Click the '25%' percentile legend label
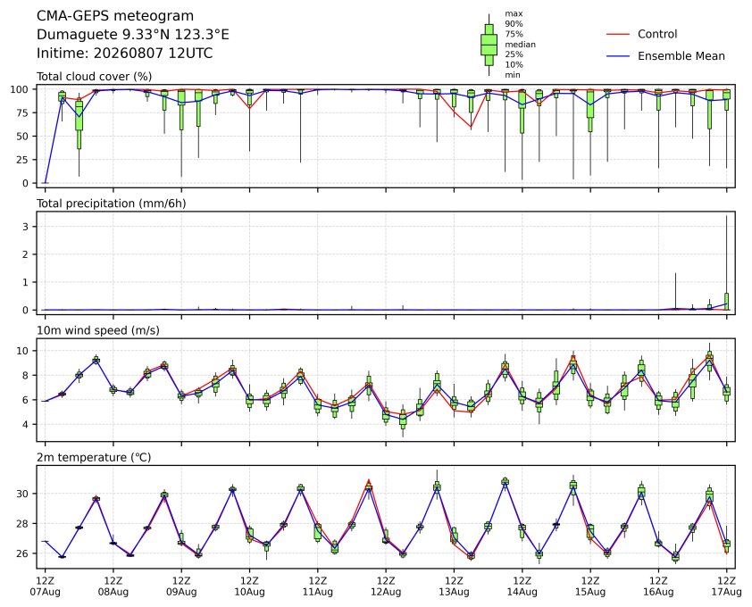The image size is (752, 607). (514, 54)
